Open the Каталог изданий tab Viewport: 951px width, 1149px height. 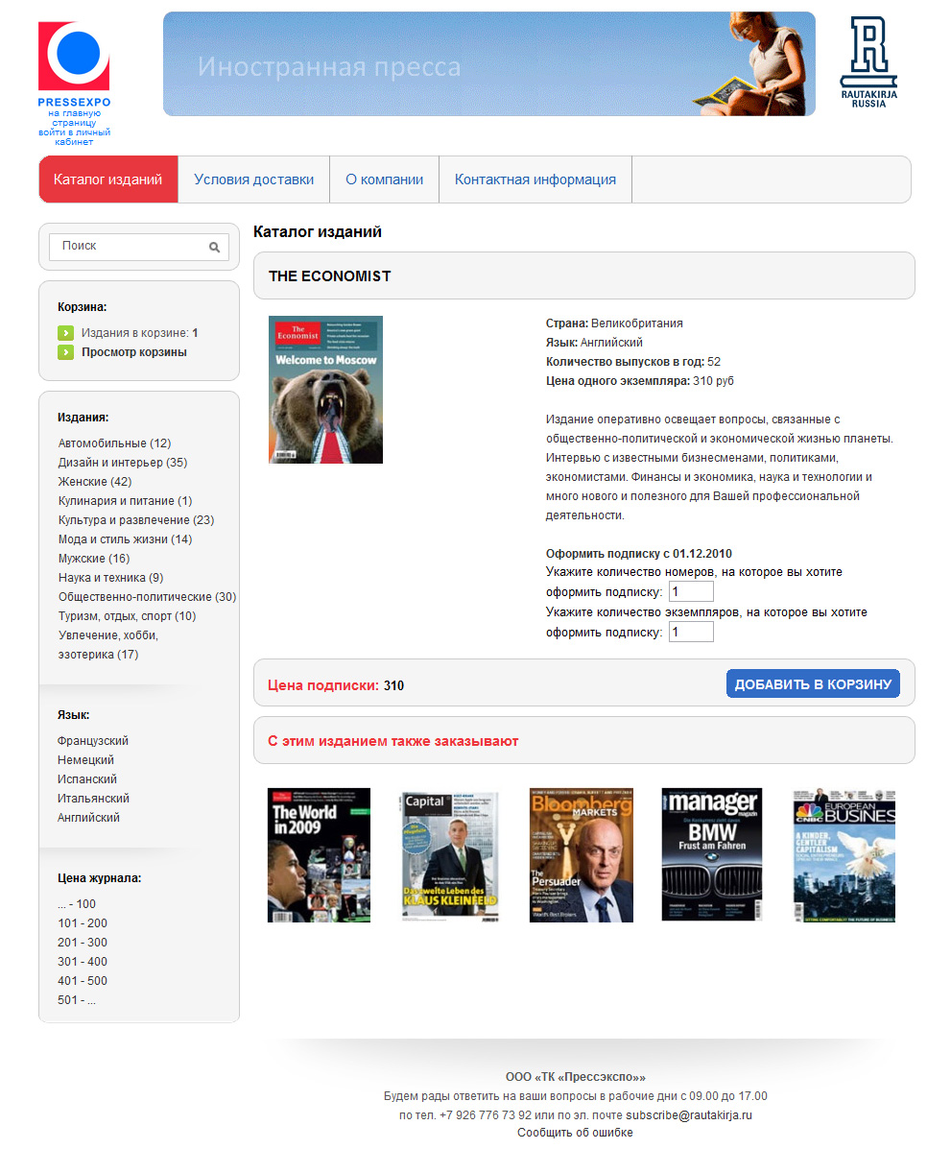[108, 180]
